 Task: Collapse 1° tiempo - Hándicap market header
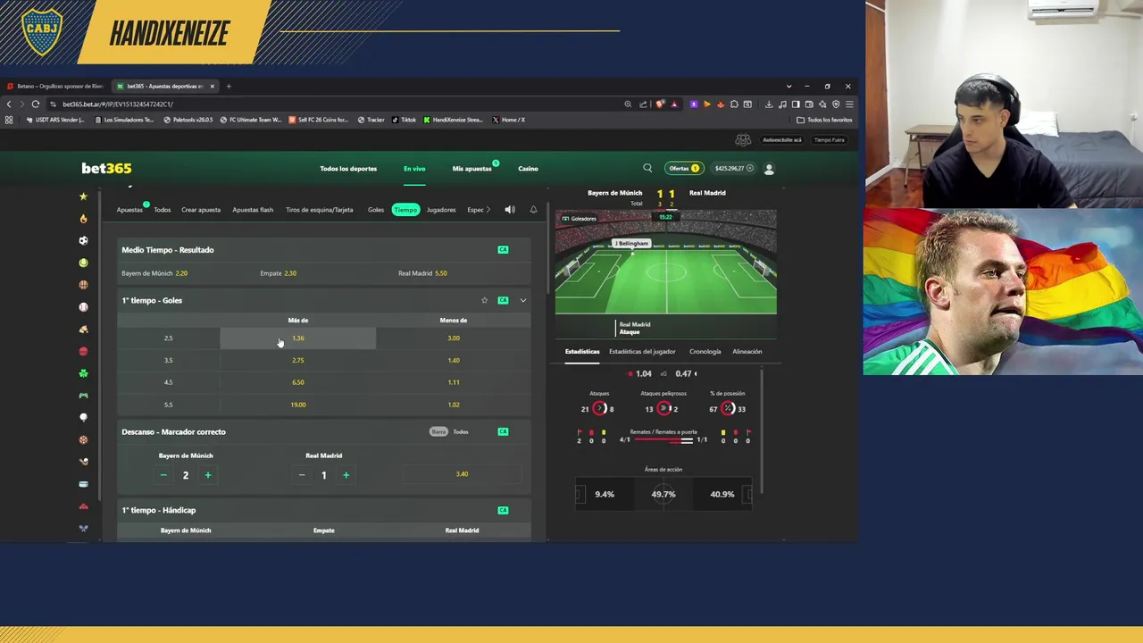pos(326,511)
